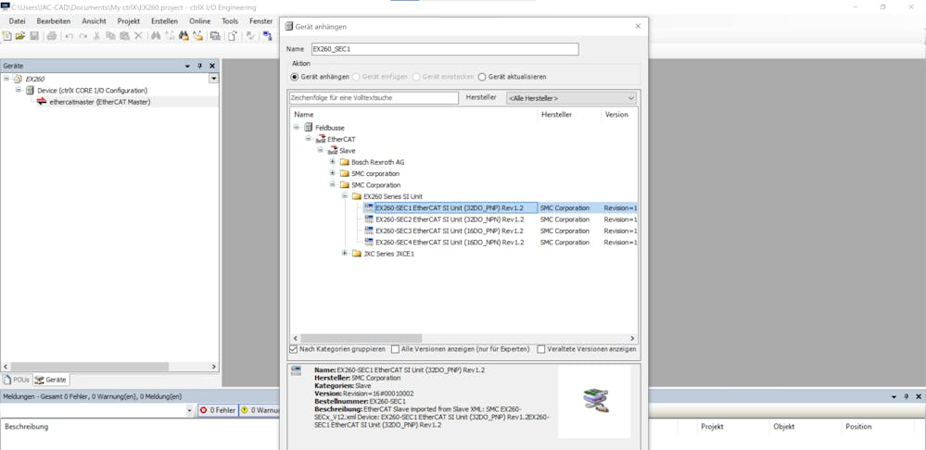Undo the last action in toolbar
The image size is (926, 450).
pyautogui.click(x=70, y=36)
